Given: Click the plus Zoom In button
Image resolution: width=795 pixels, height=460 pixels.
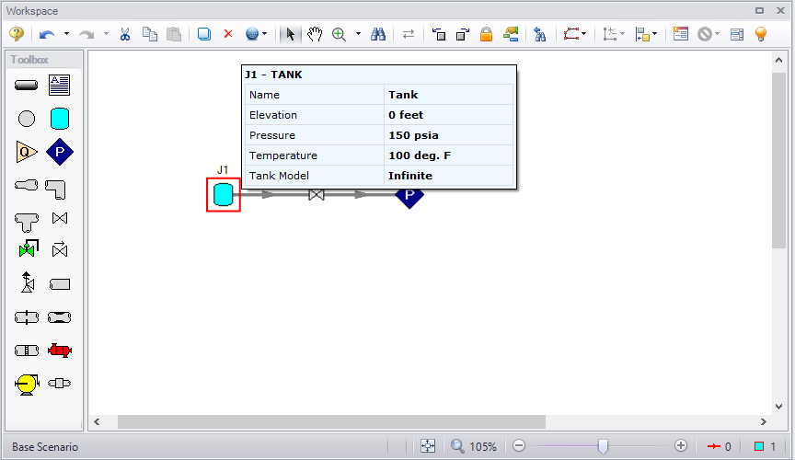Looking at the screenshot, I should click(x=681, y=446).
